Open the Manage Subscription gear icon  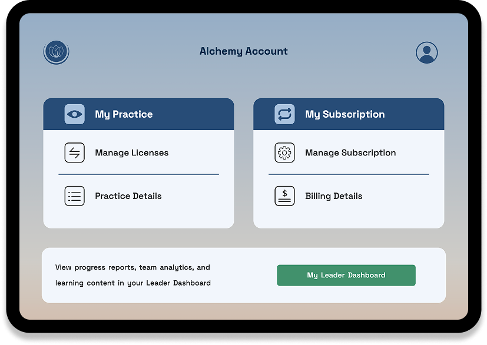tap(284, 152)
